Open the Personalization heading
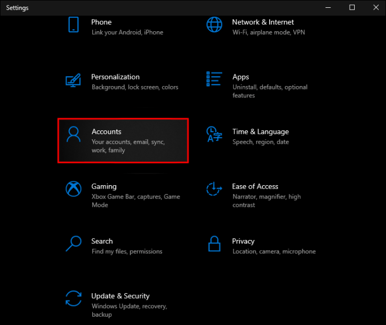 click(115, 77)
